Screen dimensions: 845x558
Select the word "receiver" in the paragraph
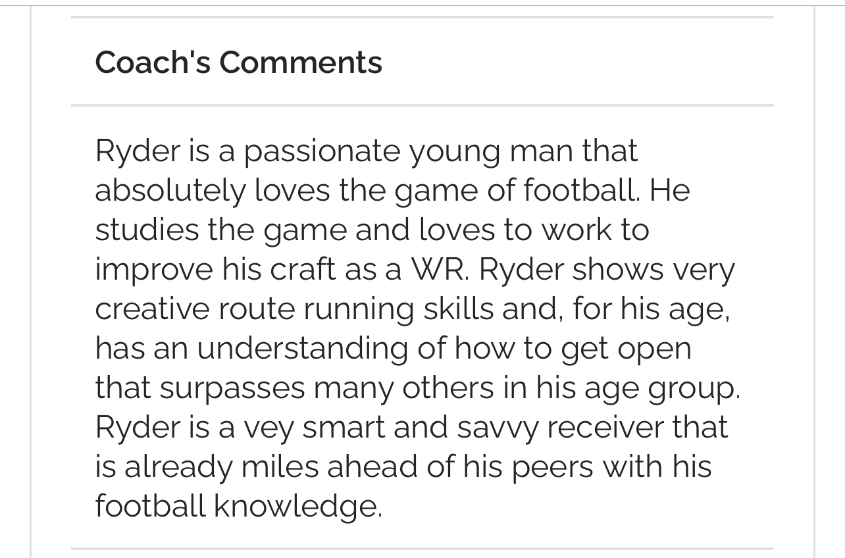coord(605,428)
